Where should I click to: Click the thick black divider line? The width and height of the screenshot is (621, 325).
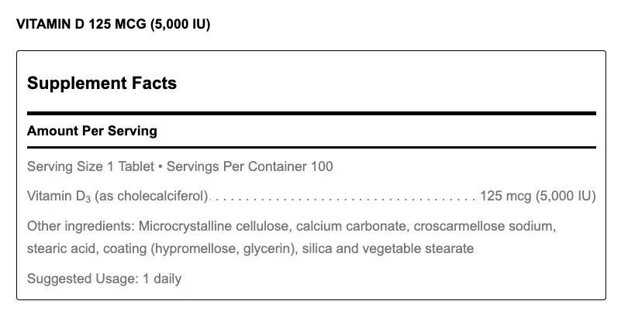click(x=312, y=114)
